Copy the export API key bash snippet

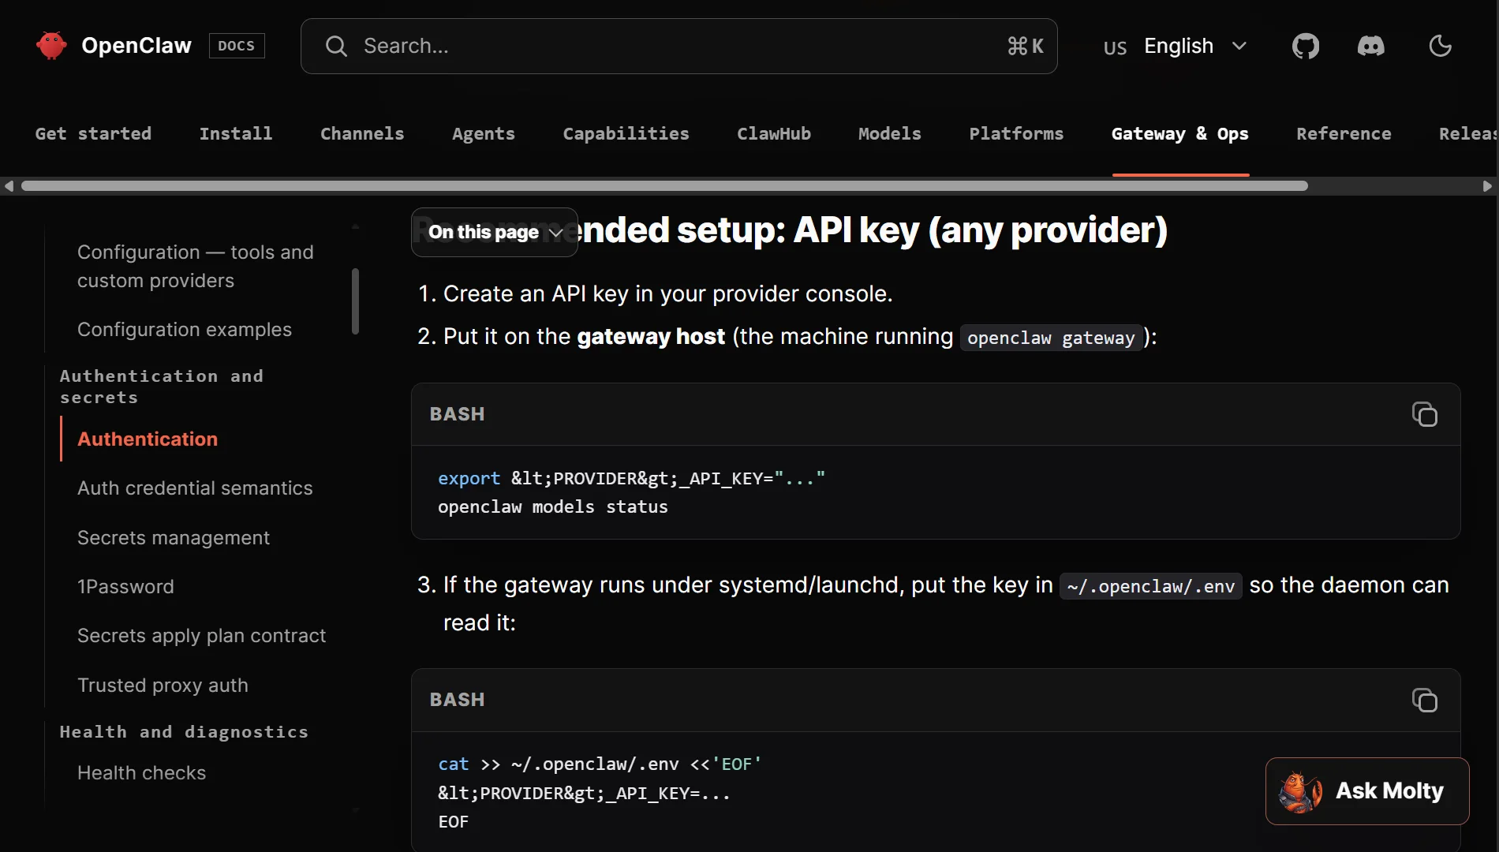pos(1425,414)
